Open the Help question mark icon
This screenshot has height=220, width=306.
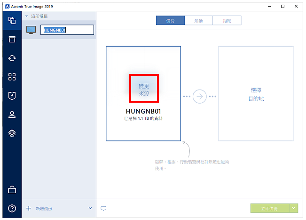coord(12,208)
